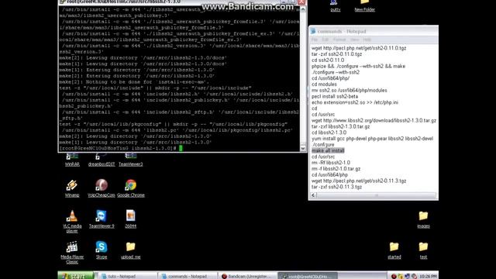496x279 pixels.
Task: Open the Format menu in Notepad
Action: coord(339,40)
